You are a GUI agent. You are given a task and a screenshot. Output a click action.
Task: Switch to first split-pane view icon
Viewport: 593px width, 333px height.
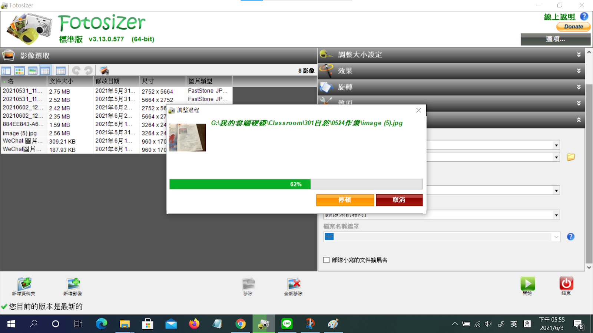click(x=6, y=70)
